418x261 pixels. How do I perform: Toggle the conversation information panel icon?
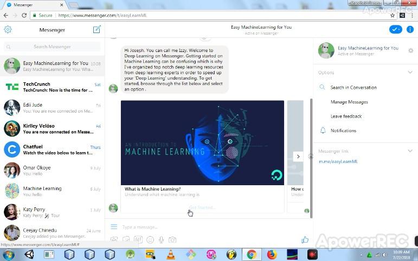click(410, 29)
